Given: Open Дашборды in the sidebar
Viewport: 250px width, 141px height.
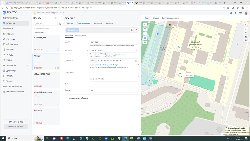Looking at the screenshot, I should pos(11,71).
